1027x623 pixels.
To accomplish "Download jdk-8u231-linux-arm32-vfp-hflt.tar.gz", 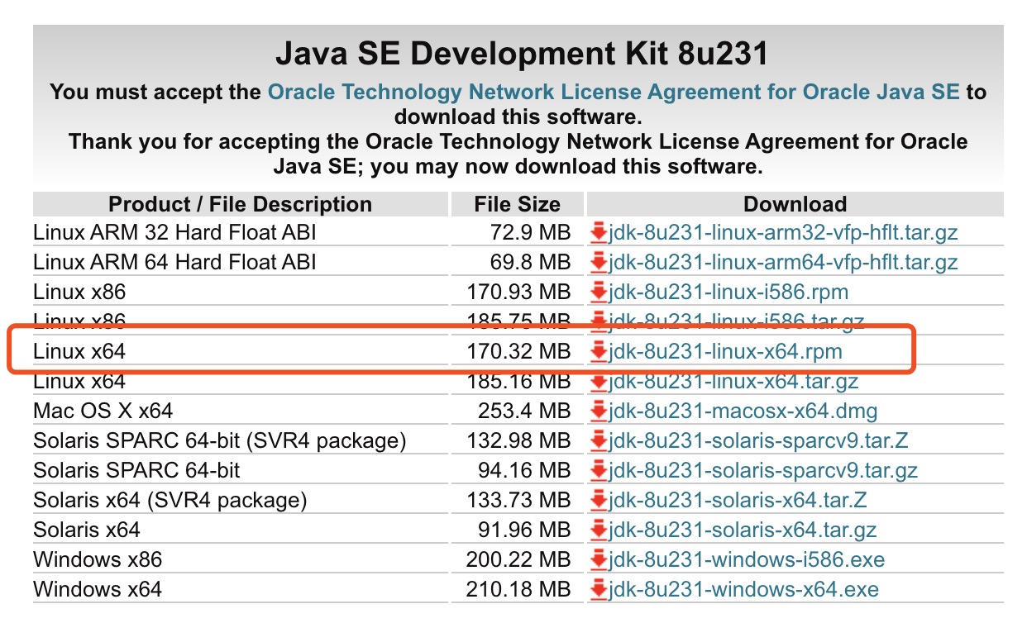I will point(783,233).
